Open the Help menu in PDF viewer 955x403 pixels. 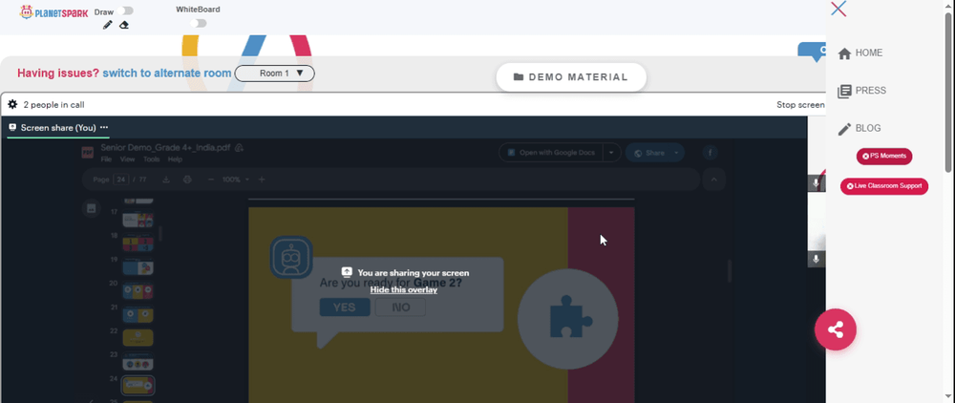(175, 159)
